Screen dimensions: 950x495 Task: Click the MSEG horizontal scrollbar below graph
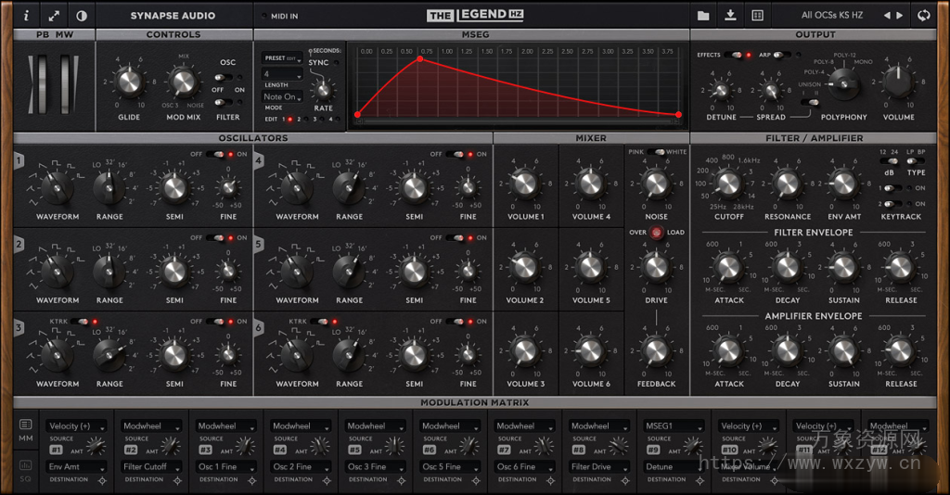518,121
